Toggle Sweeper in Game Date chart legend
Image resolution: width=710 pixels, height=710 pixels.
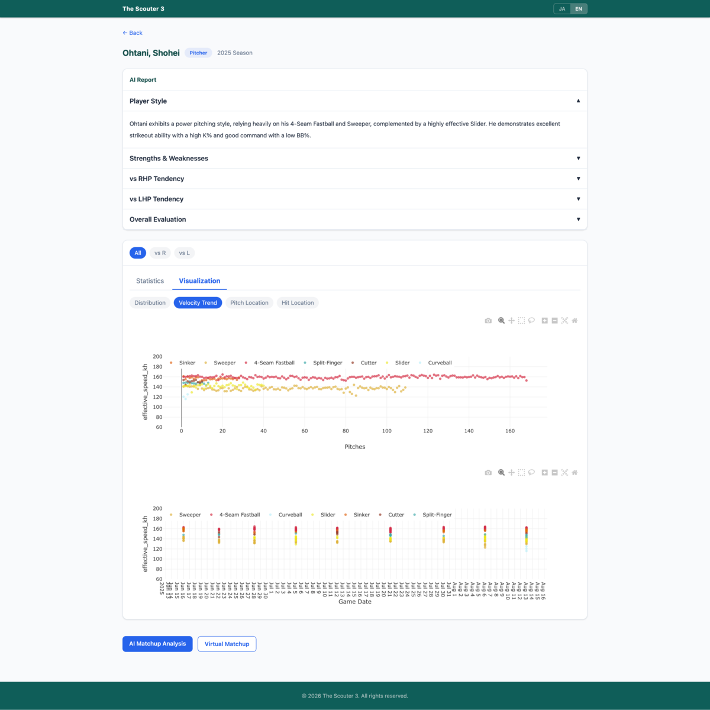click(x=185, y=515)
